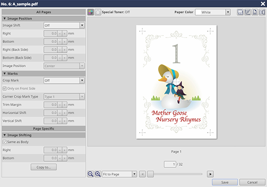
Task: Increase Vertical Shift with plus button
Action: (65, 121)
